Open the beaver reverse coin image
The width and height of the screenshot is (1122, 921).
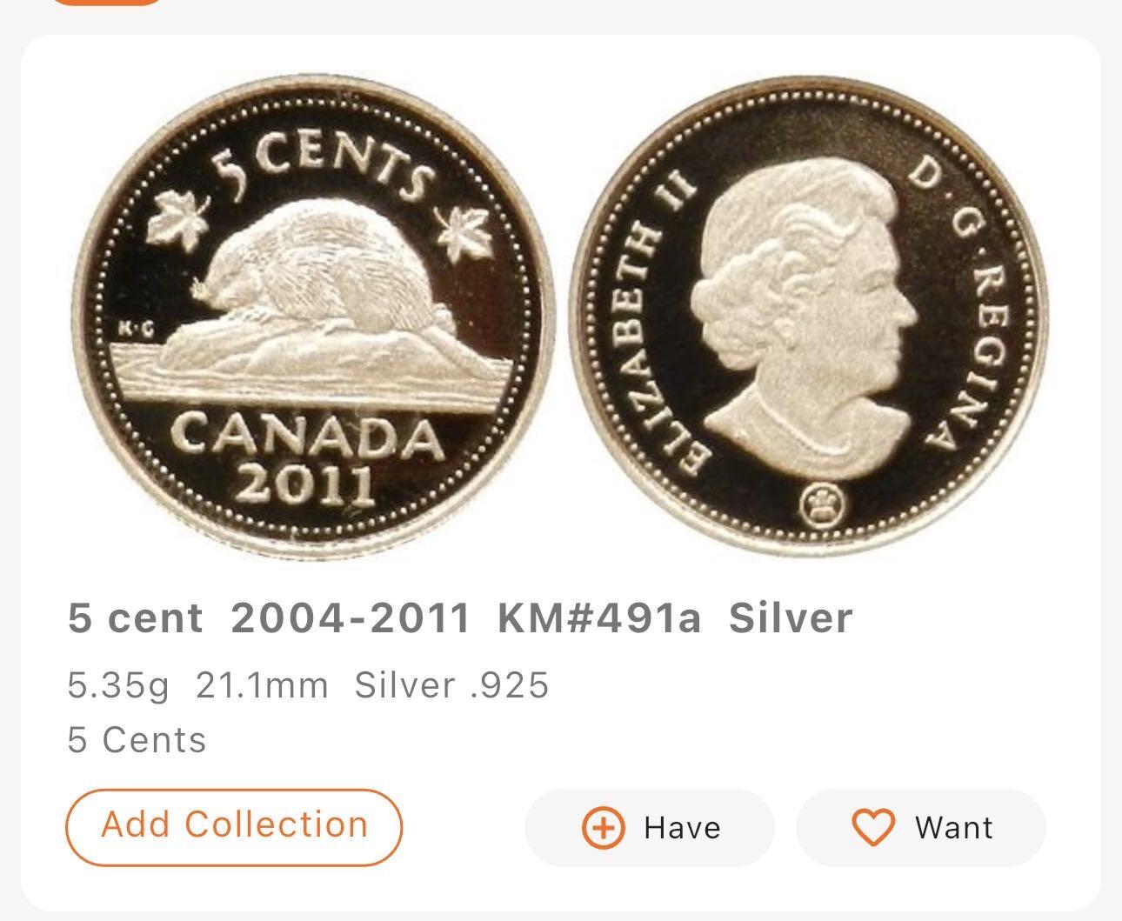click(311, 317)
